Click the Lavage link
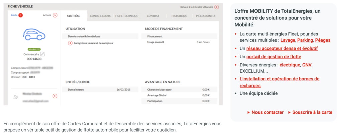The width and height of the screenshot is (342, 136). point(288,40)
